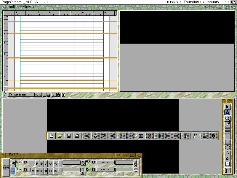Print using the printer toolbar icon
This screenshot has height=178, width=237.
tap(77, 136)
